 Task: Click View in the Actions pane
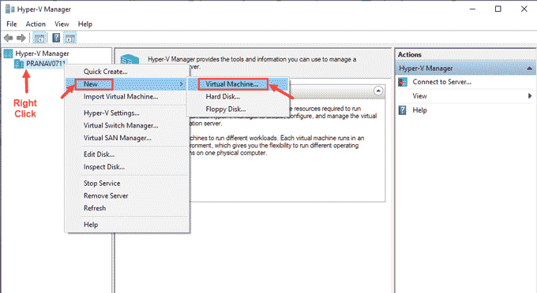pyautogui.click(x=419, y=96)
